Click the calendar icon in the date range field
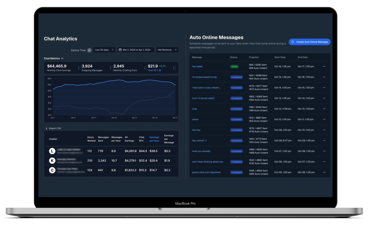The height and width of the screenshot is (227, 370). tap(120, 50)
